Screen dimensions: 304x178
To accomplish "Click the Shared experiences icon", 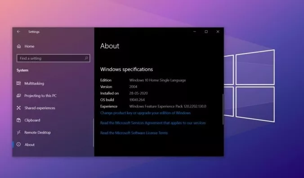I will coord(18,108).
